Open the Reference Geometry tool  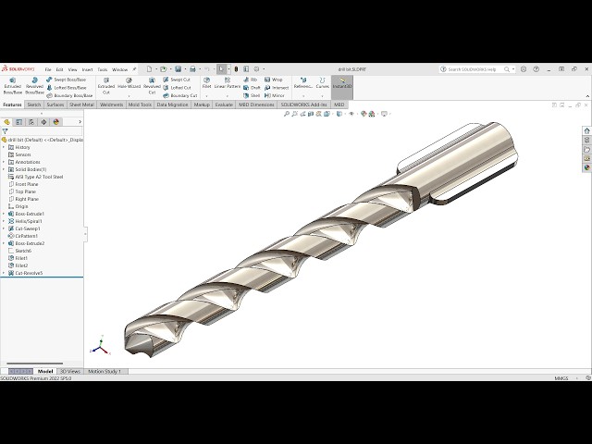pos(303,83)
